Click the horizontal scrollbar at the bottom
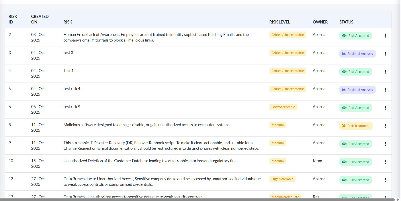 point(197,199)
